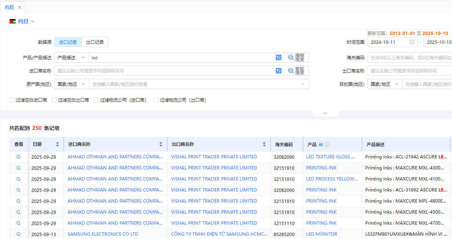Close the 约旦 tab
452x239 pixels.
tap(20, 7)
